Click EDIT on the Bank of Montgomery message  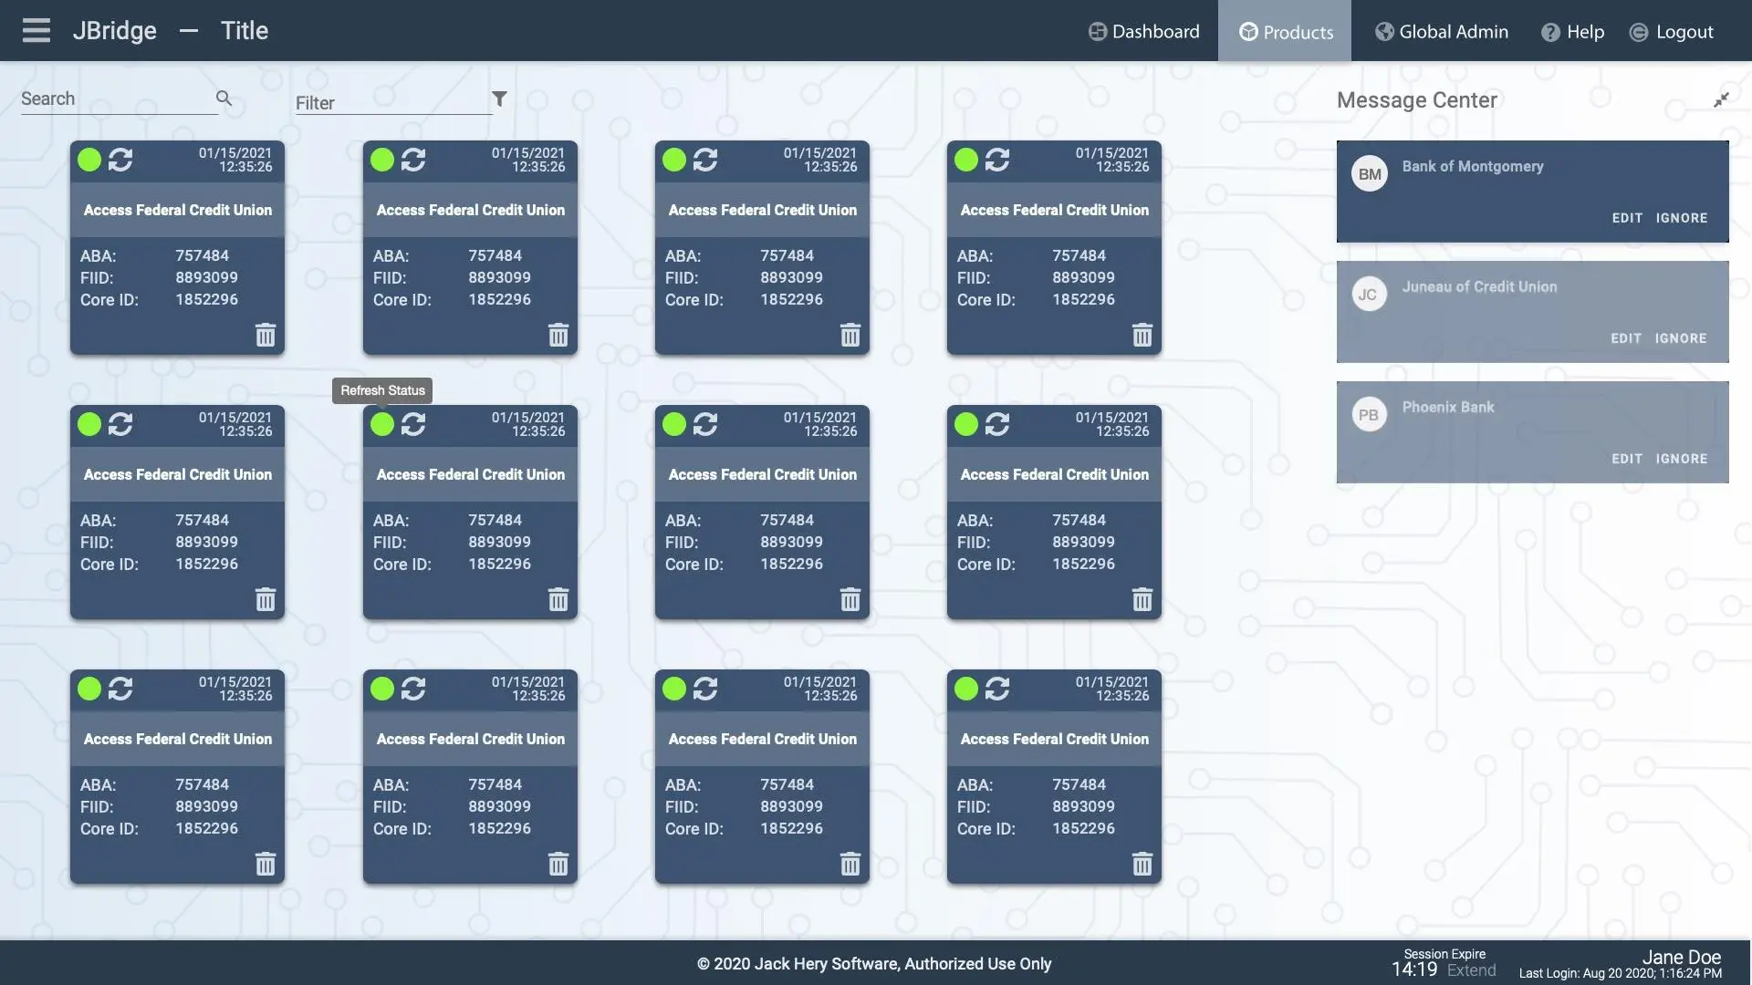click(1627, 218)
